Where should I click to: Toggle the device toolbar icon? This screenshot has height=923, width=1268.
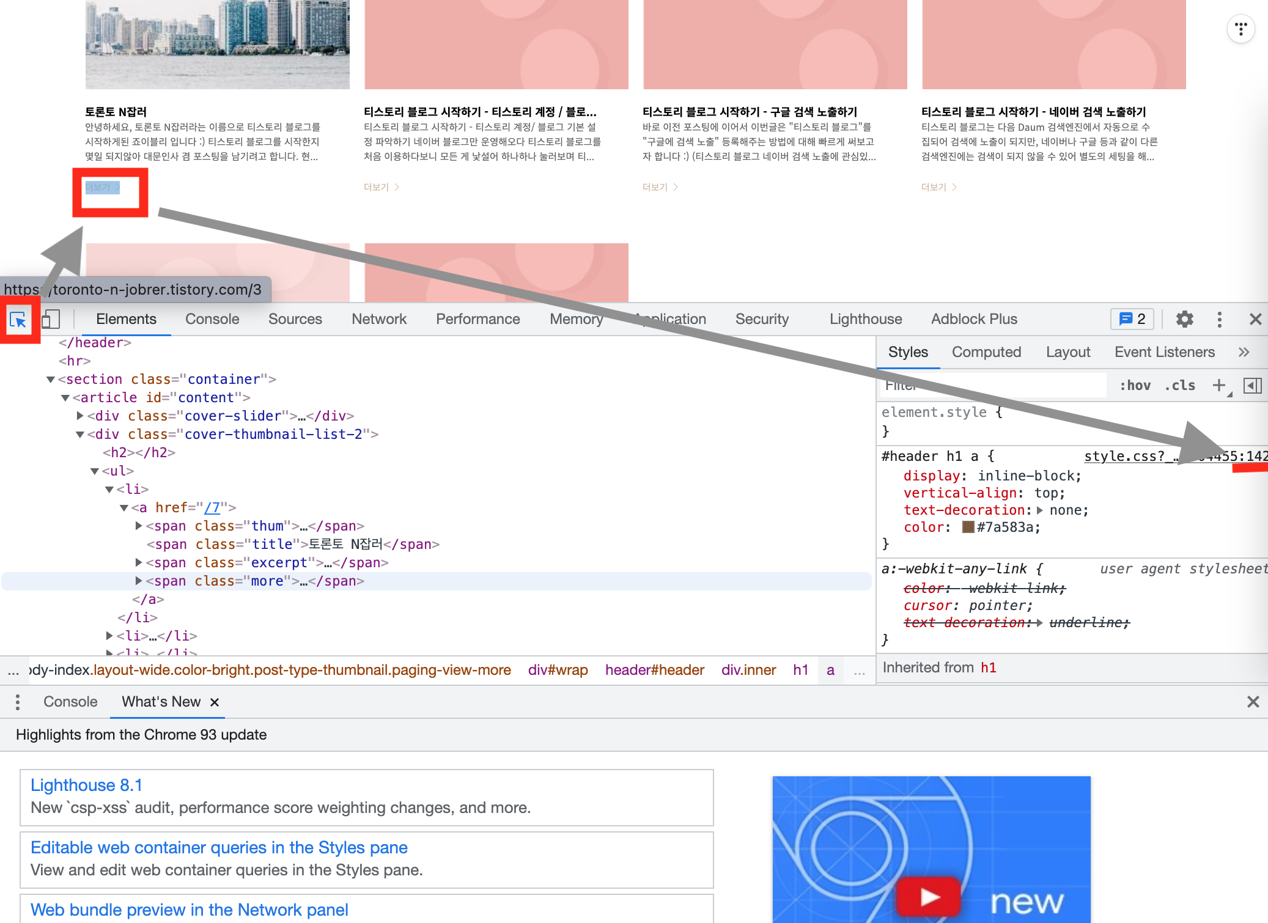click(x=51, y=319)
